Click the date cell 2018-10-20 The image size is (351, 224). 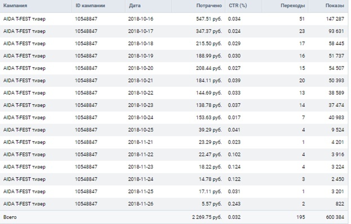click(x=141, y=68)
